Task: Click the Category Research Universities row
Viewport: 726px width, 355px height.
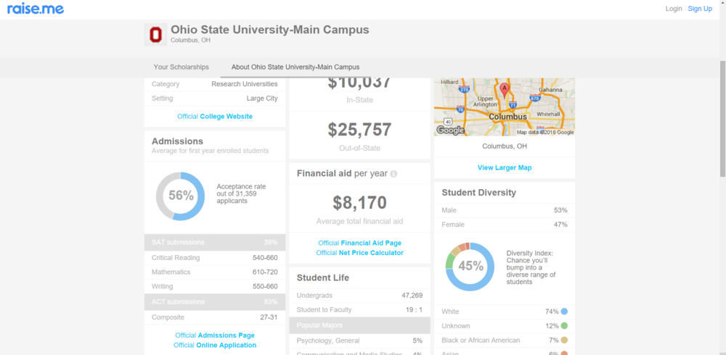Action: [215, 84]
